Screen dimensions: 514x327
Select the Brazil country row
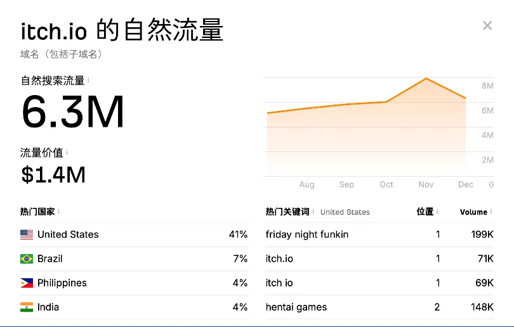coord(134,259)
